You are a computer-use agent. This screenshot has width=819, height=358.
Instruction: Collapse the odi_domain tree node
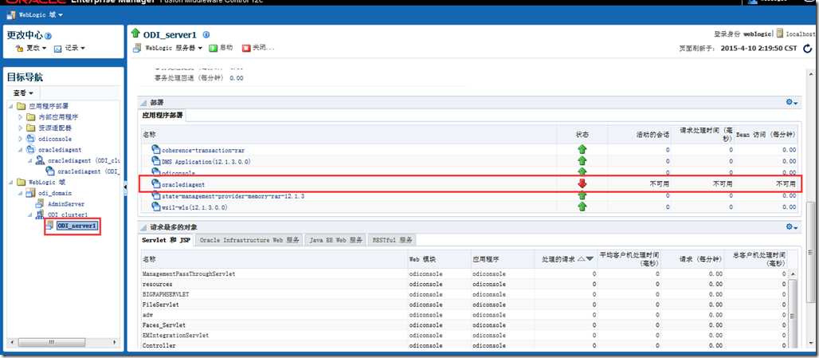[21, 194]
